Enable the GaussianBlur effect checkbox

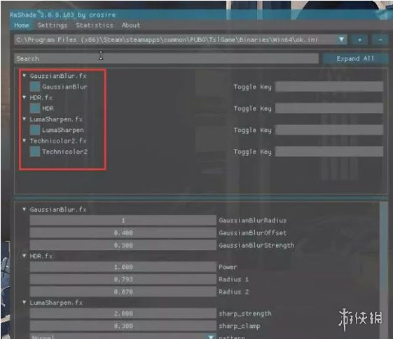pyautogui.click(x=35, y=86)
